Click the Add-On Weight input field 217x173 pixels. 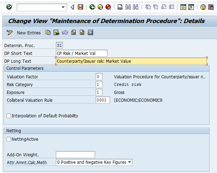pyautogui.click(x=75, y=155)
